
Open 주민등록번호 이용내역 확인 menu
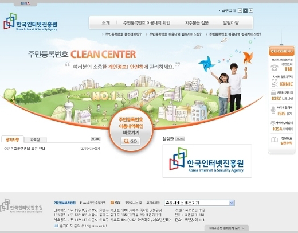pos(147,23)
